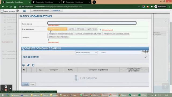This screenshot has width=172, height=97.
Task: Choose urgency Отложено/приостановлен
Action: coord(59,37)
